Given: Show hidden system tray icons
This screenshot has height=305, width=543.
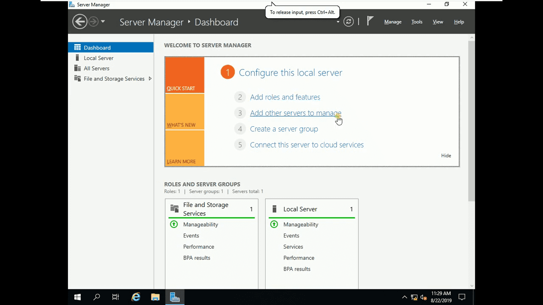Looking at the screenshot, I should [x=404, y=297].
